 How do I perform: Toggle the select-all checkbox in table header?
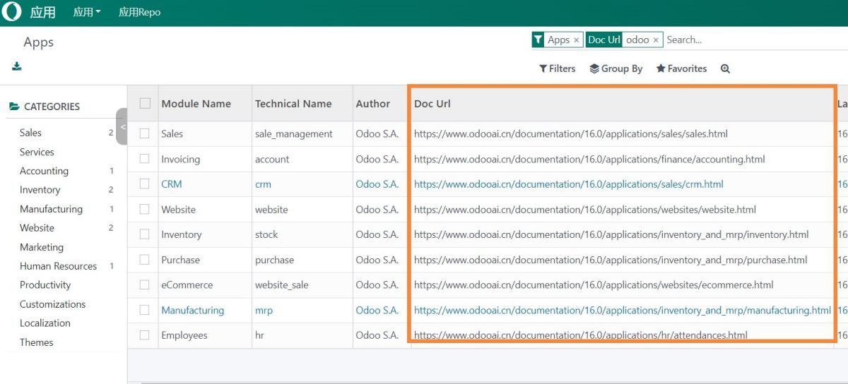[145, 104]
